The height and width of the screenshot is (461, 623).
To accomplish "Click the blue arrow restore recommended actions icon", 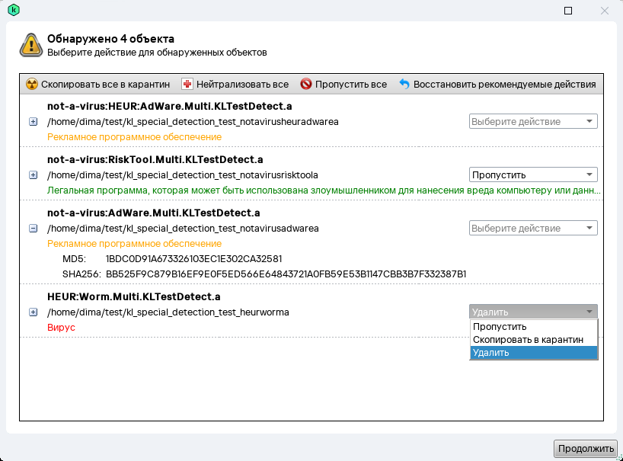I will (x=404, y=85).
